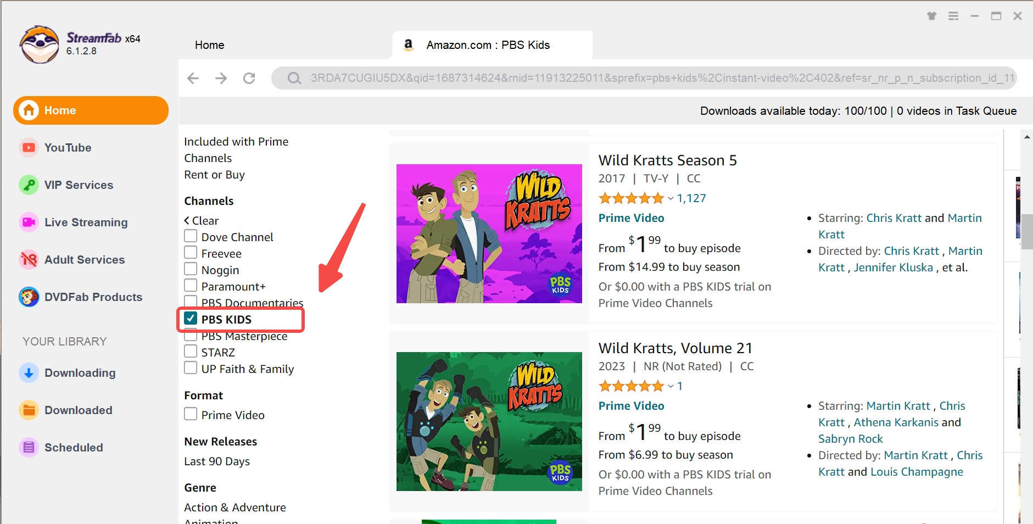This screenshot has width=1033, height=524.
Task: Open the Wild Kratts Season 5 thumbnail
Action: pyautogui.click(x=489, y=233)
